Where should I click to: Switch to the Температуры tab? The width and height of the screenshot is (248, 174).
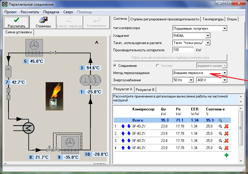[x=213, y=19]
